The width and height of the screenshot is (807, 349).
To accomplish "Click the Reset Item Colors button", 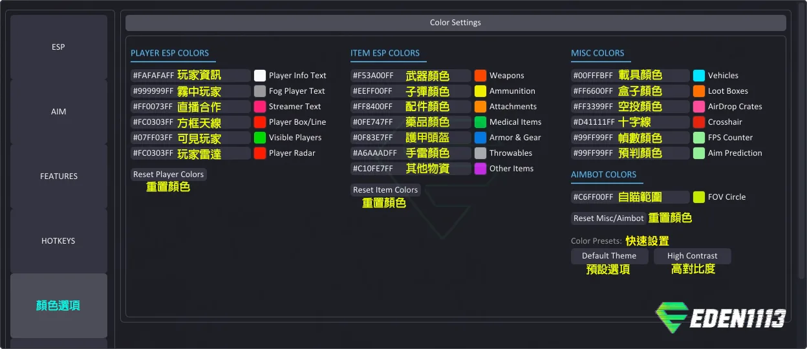I will [385, 190].
